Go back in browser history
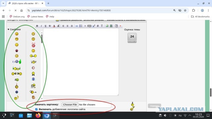This screenshot has width=212, height=119. click(x=4, y=10)
